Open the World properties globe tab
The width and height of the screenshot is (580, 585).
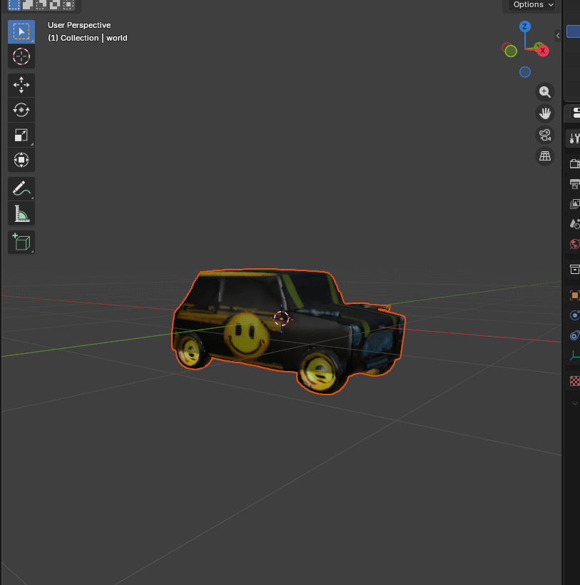click(x=574, y=244)
